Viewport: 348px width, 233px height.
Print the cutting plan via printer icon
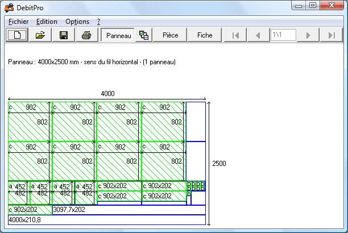(86, 35)
